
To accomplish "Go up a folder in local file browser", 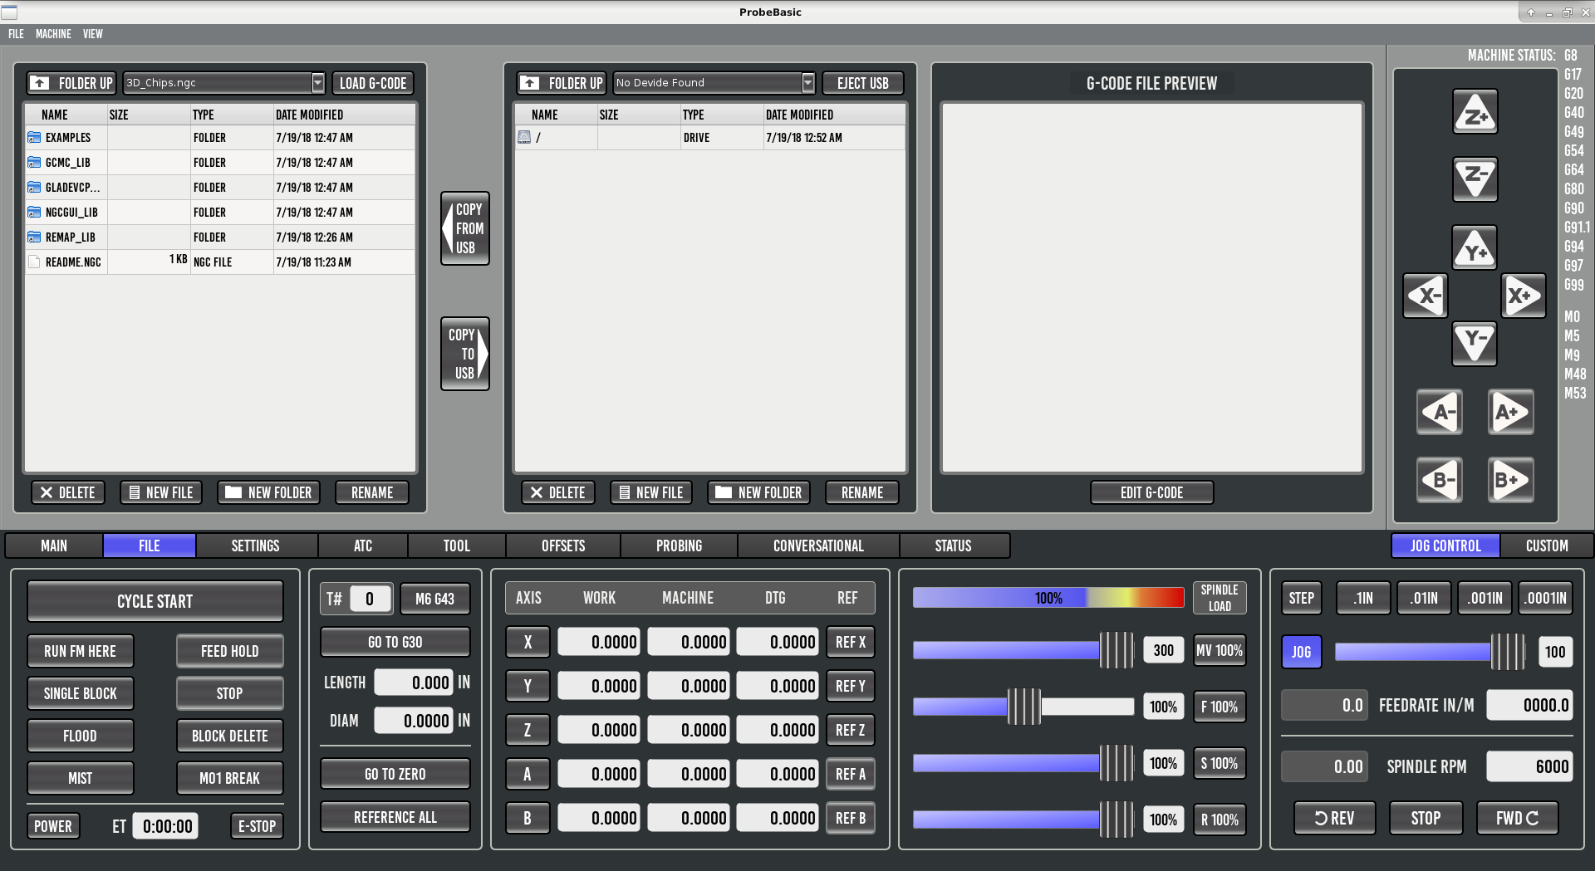I will pos(71,83).
